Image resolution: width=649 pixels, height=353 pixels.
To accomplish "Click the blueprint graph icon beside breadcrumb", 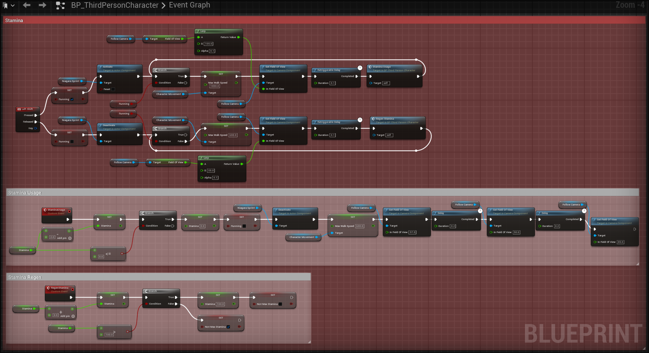I will point(60,5).
